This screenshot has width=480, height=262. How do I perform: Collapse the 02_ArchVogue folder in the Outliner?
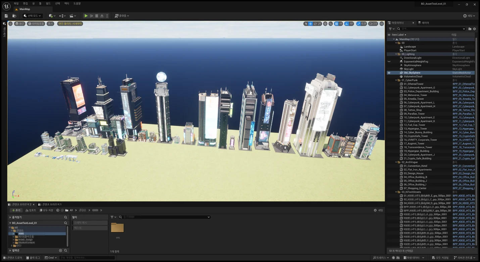(396, 162)
